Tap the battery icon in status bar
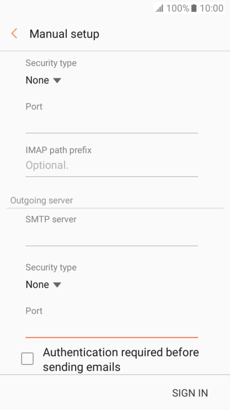 [x=194, y=8]
